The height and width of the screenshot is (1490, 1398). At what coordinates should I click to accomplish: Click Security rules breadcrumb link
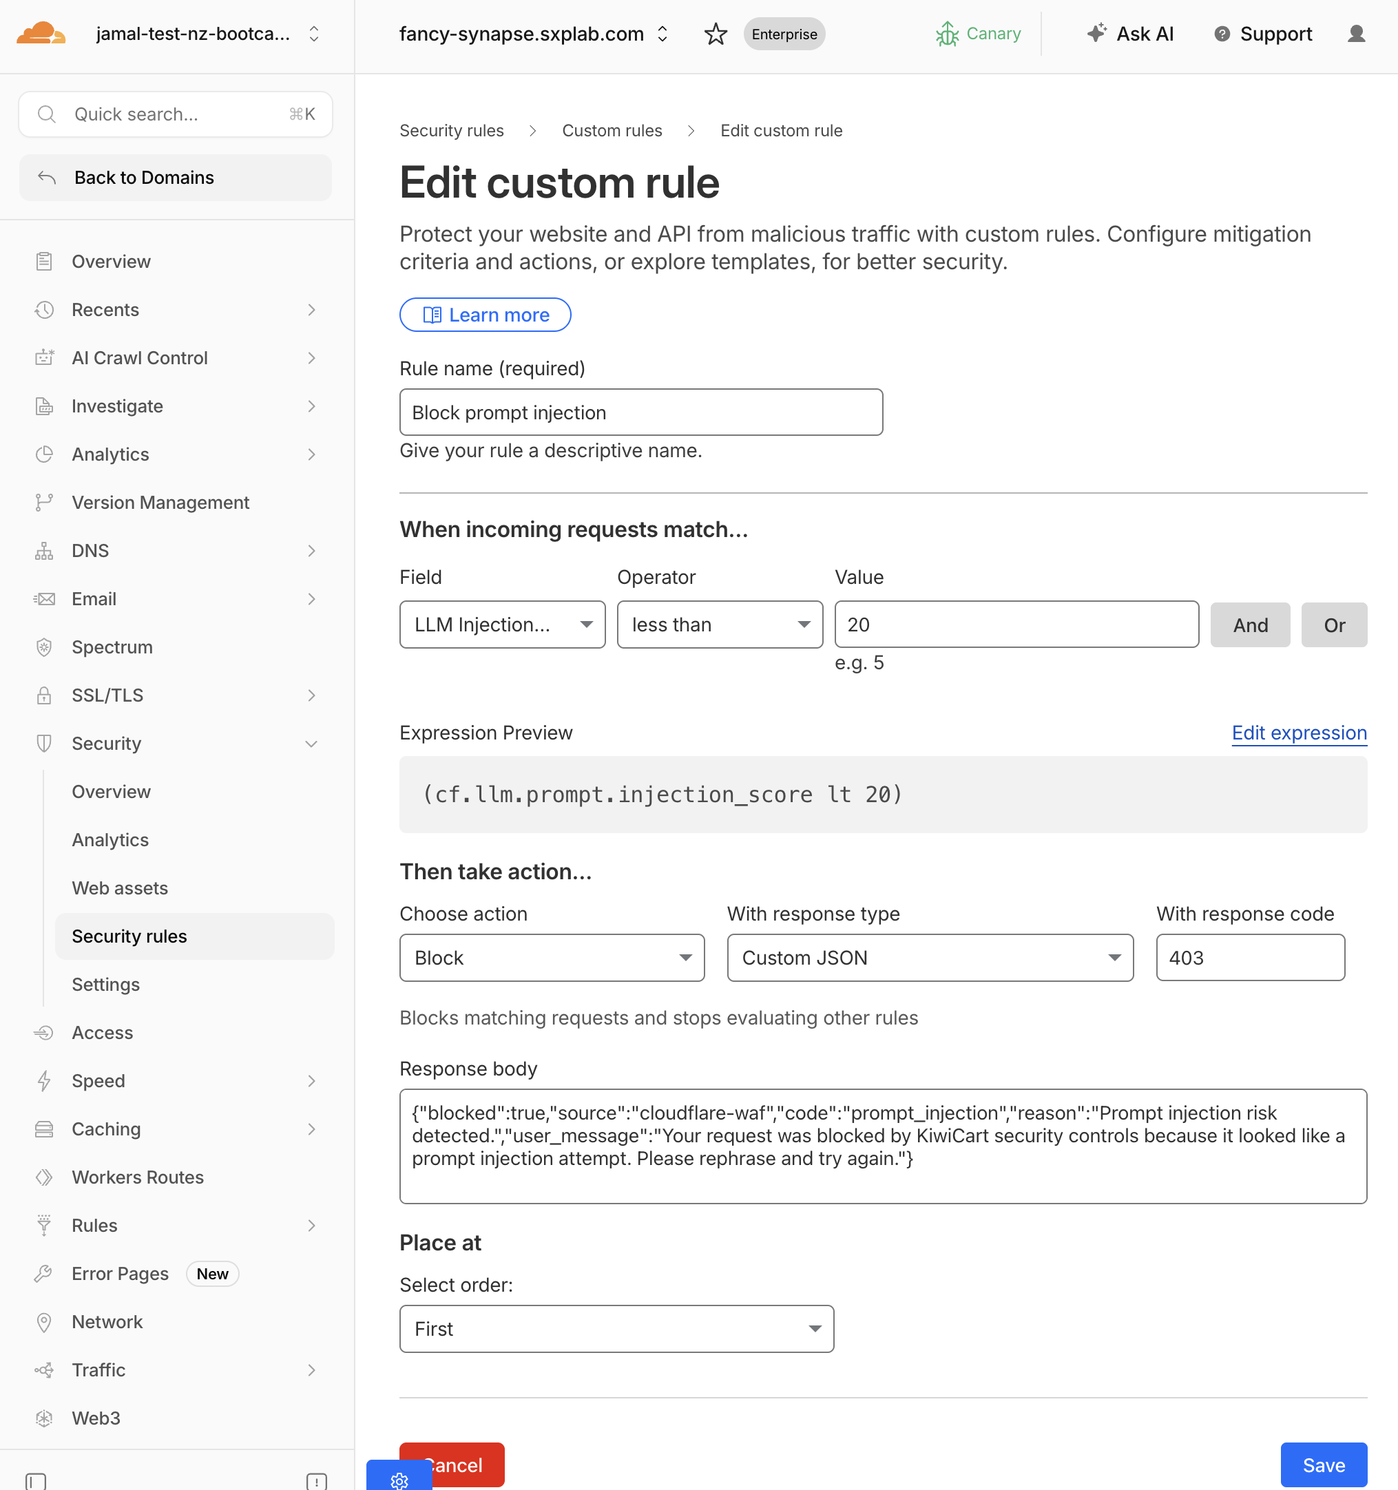[x=451, y=130]
